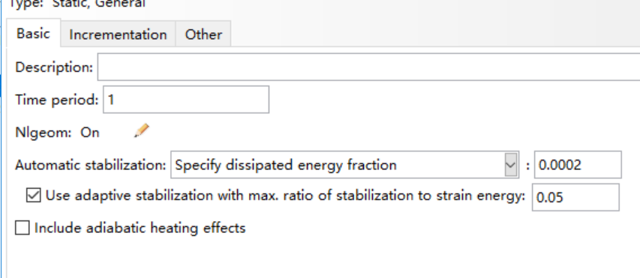Click the Time period label
This screenshot has width=640, height=278.
click(57, 100)
